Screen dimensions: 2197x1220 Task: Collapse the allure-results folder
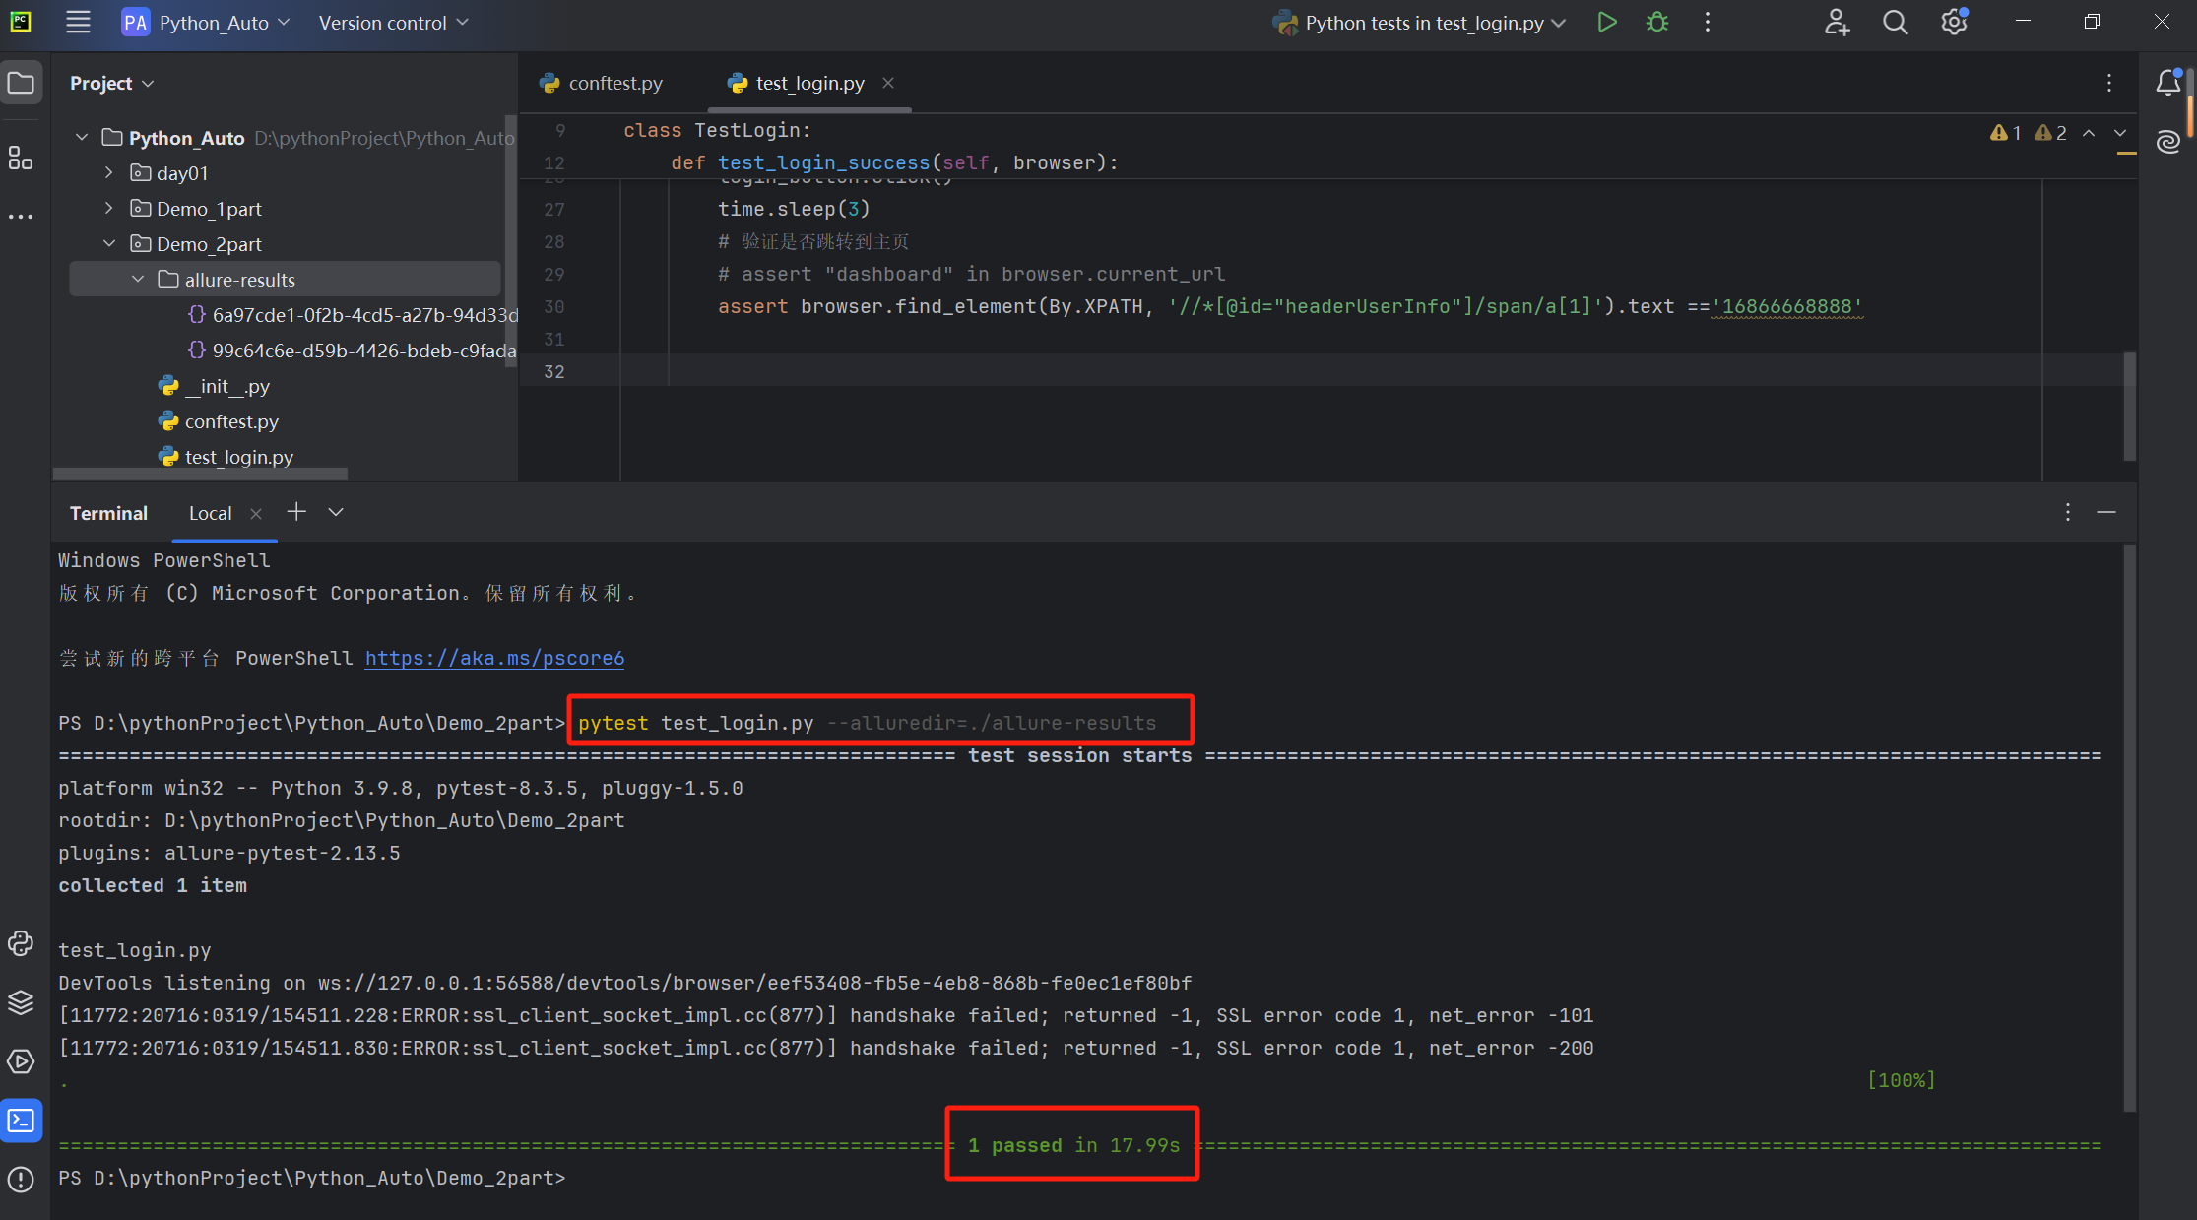click(x=138, y=280)
